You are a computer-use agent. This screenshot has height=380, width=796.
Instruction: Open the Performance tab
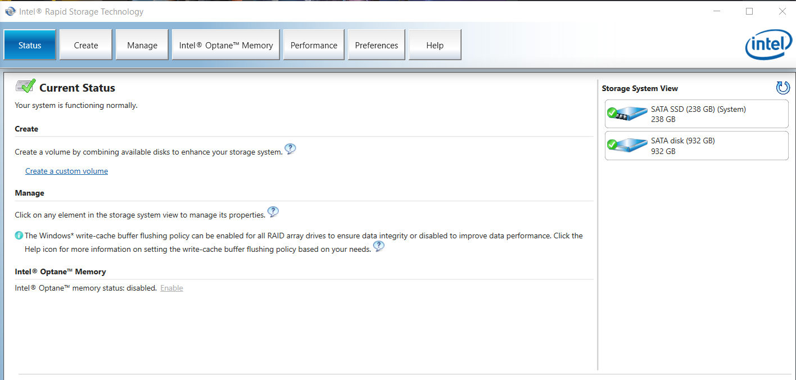314,45
